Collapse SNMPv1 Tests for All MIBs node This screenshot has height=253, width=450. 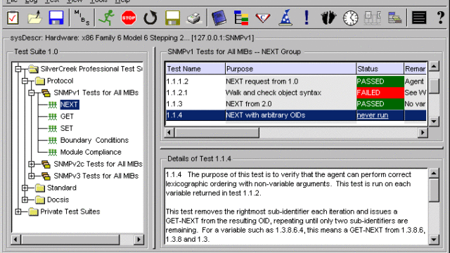coord(32,93)
